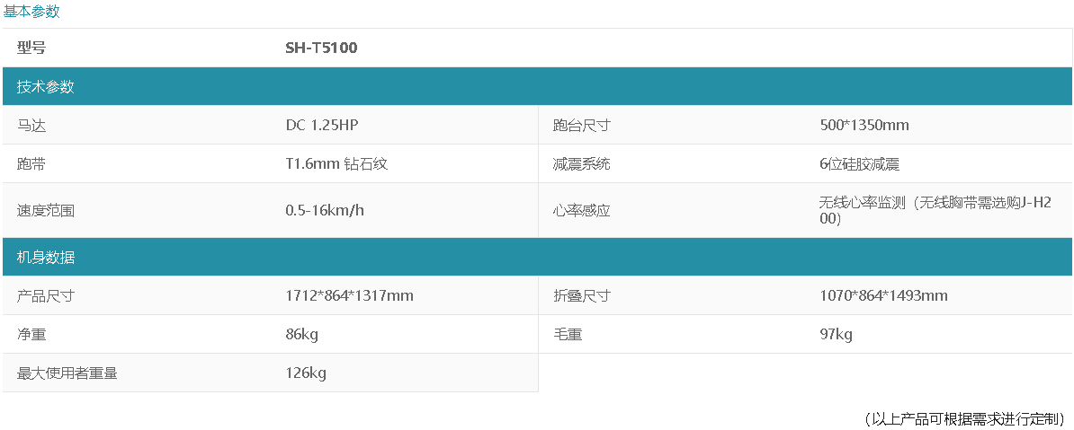Click the 机身数据 section header
This screenshot has height=430, width=1074.
[x=46, y=258]
